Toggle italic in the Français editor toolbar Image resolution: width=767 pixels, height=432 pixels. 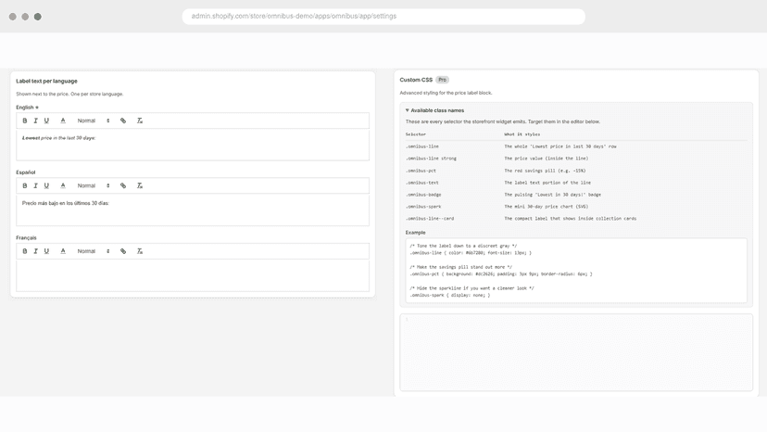click(35, 251)
